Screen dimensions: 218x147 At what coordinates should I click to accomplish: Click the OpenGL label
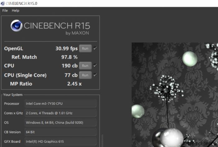tap(14, 49)
